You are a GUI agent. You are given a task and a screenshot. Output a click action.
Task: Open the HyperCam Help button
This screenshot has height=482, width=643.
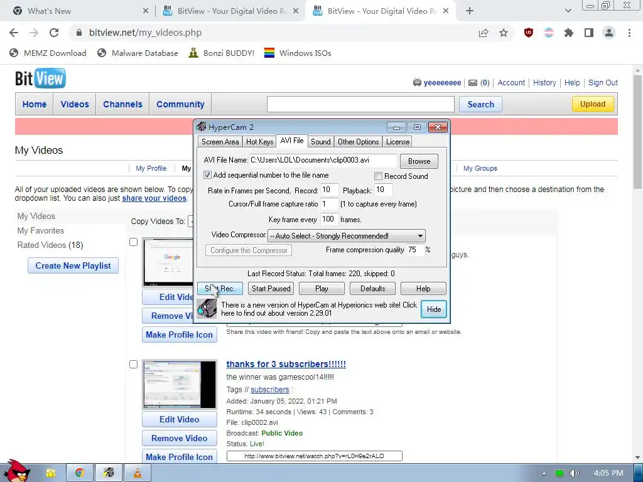(423, 289)
